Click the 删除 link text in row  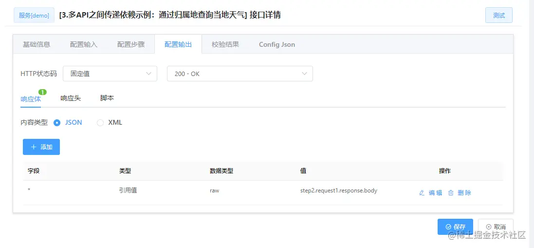click(x=464, y=193)
